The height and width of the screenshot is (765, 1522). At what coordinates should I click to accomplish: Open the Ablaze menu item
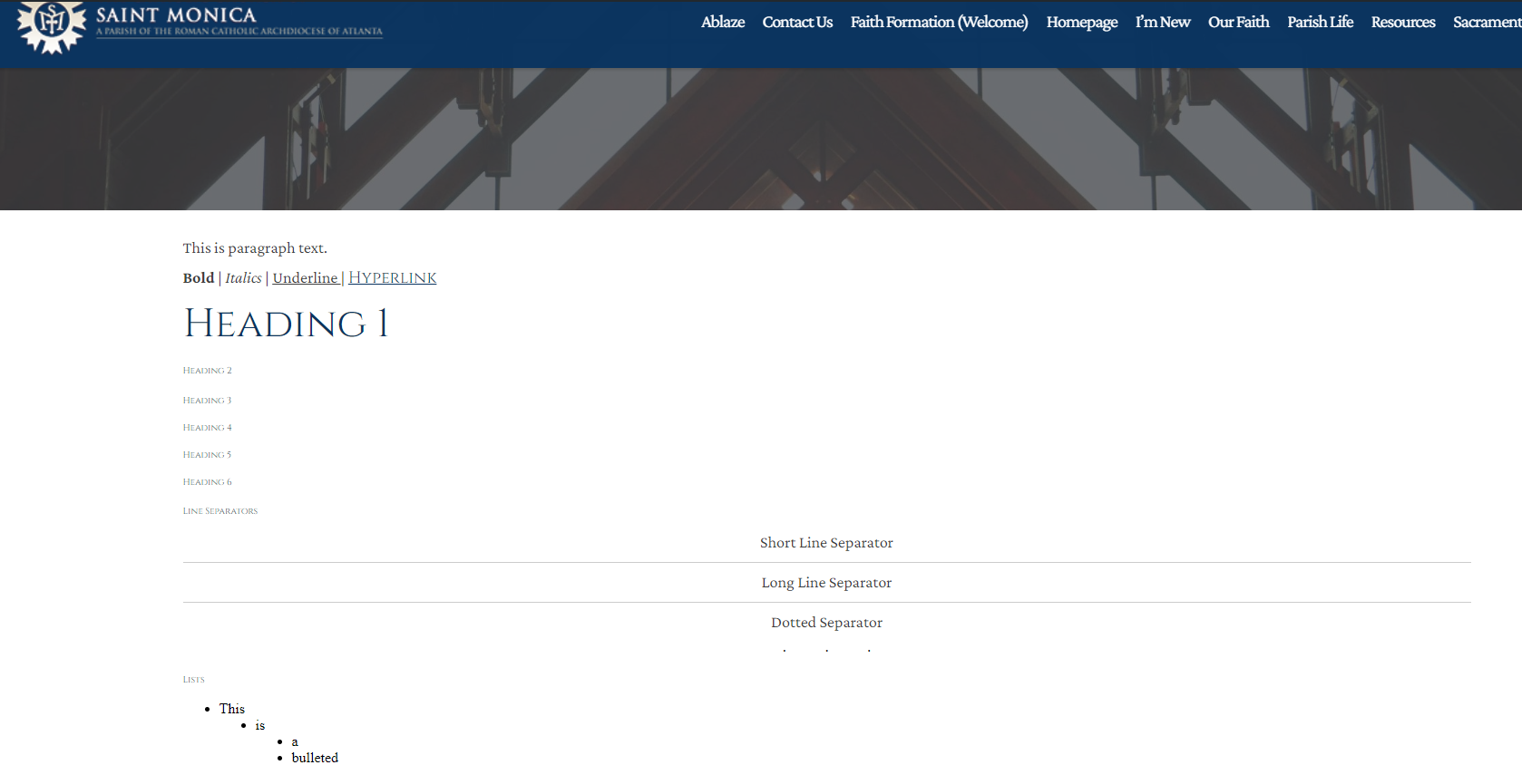point(722,22)
